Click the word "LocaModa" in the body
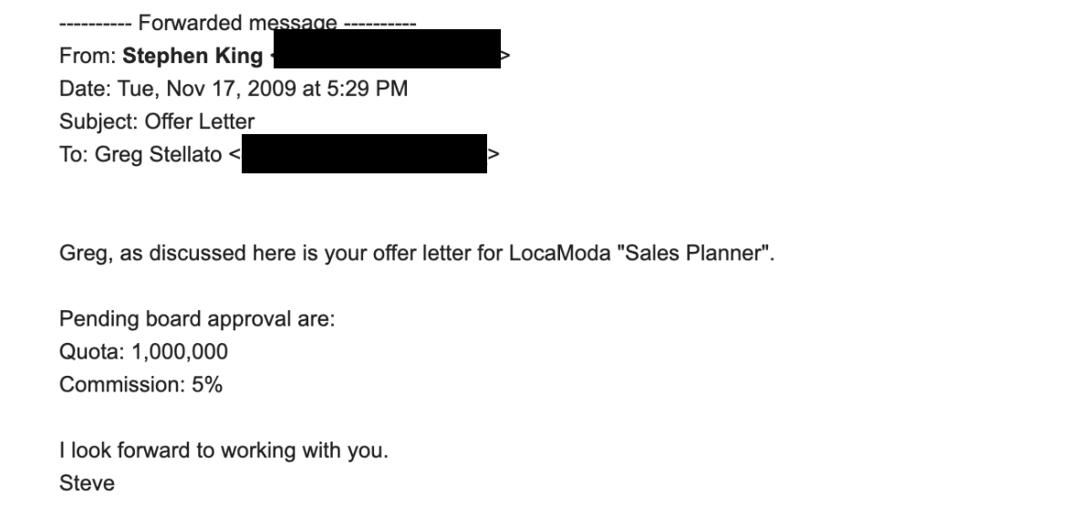This screenshot has height=520, width=1091. [560, 253]
